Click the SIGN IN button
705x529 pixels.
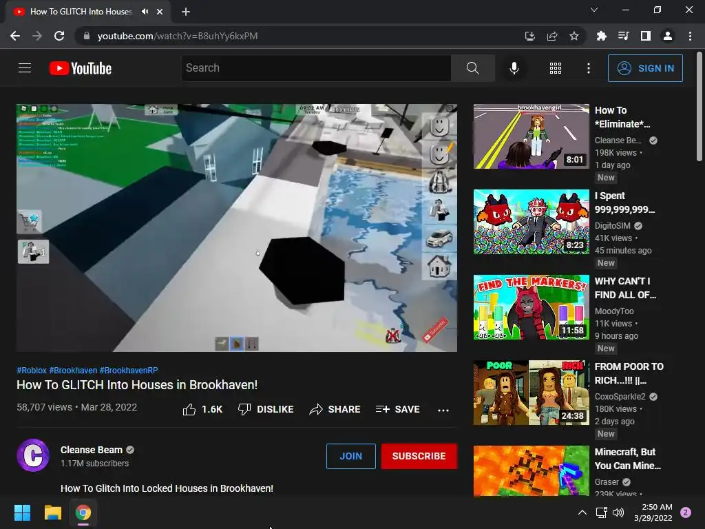tap(645, 68)
